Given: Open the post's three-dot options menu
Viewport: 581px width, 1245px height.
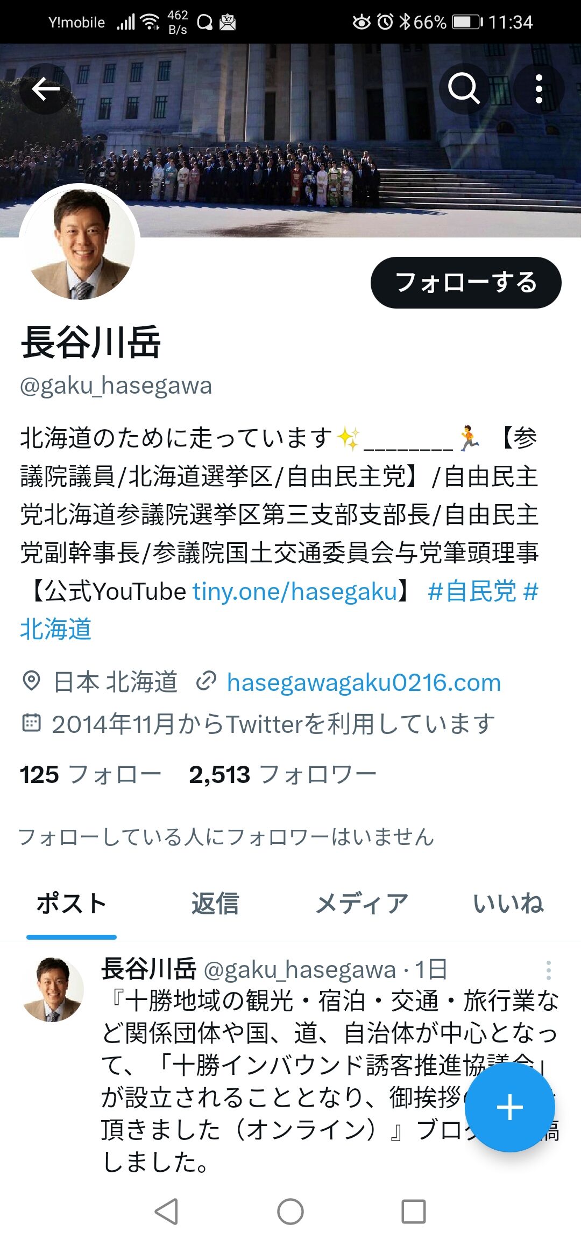Looking at the screenshot, I should point(548,970).
